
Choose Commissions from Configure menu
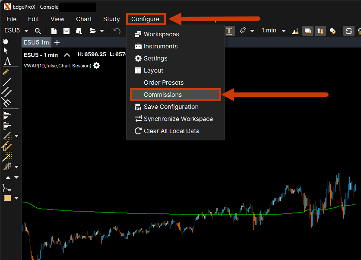click(163, 95)
